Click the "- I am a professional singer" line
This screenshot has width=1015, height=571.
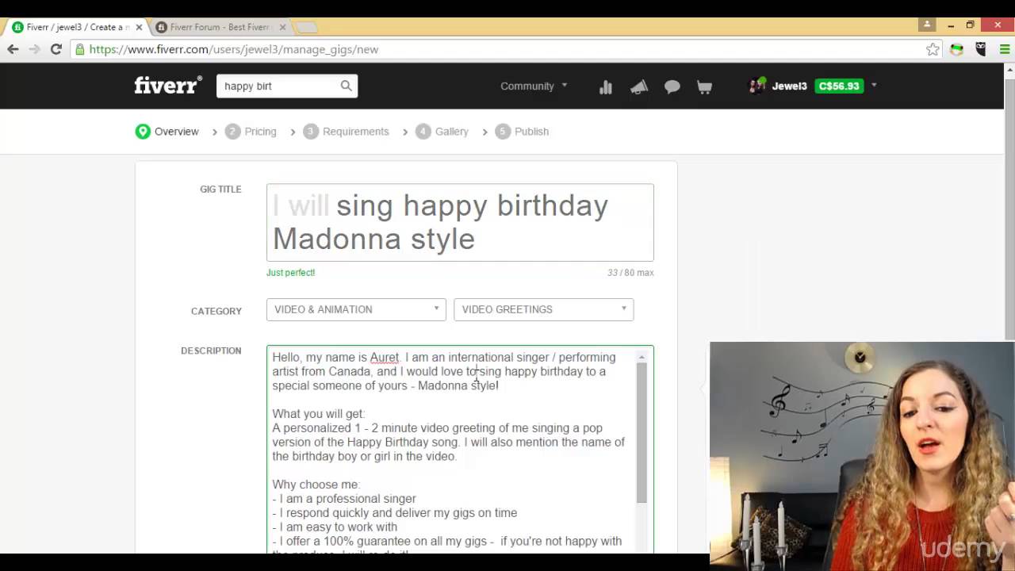(x=344, y=499)
